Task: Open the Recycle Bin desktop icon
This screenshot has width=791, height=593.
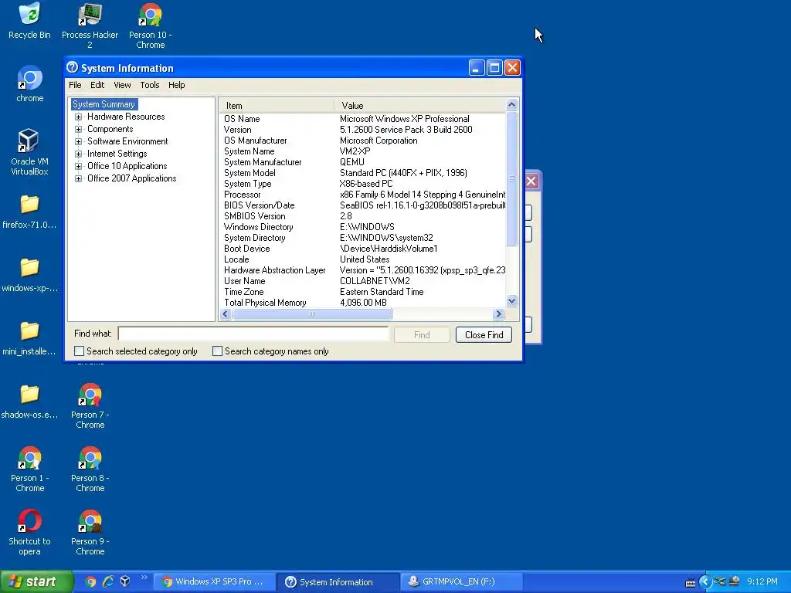Action: tap(30, 21)
